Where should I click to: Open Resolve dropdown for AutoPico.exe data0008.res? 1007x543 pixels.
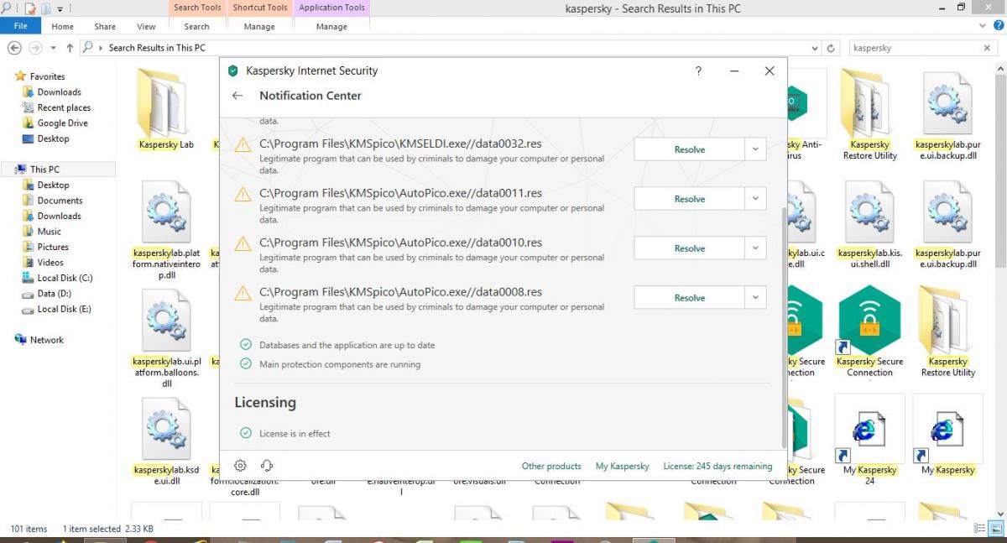[755, 298]
